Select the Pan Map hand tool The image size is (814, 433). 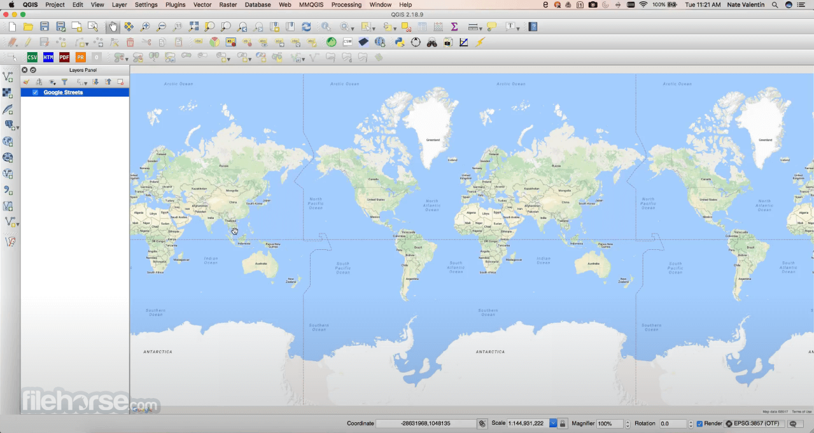coord(113,27)
